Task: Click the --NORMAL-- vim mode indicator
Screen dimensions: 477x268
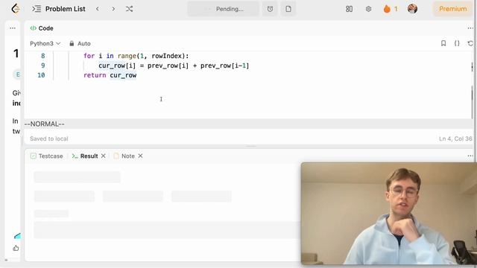Action: point(45,124)
